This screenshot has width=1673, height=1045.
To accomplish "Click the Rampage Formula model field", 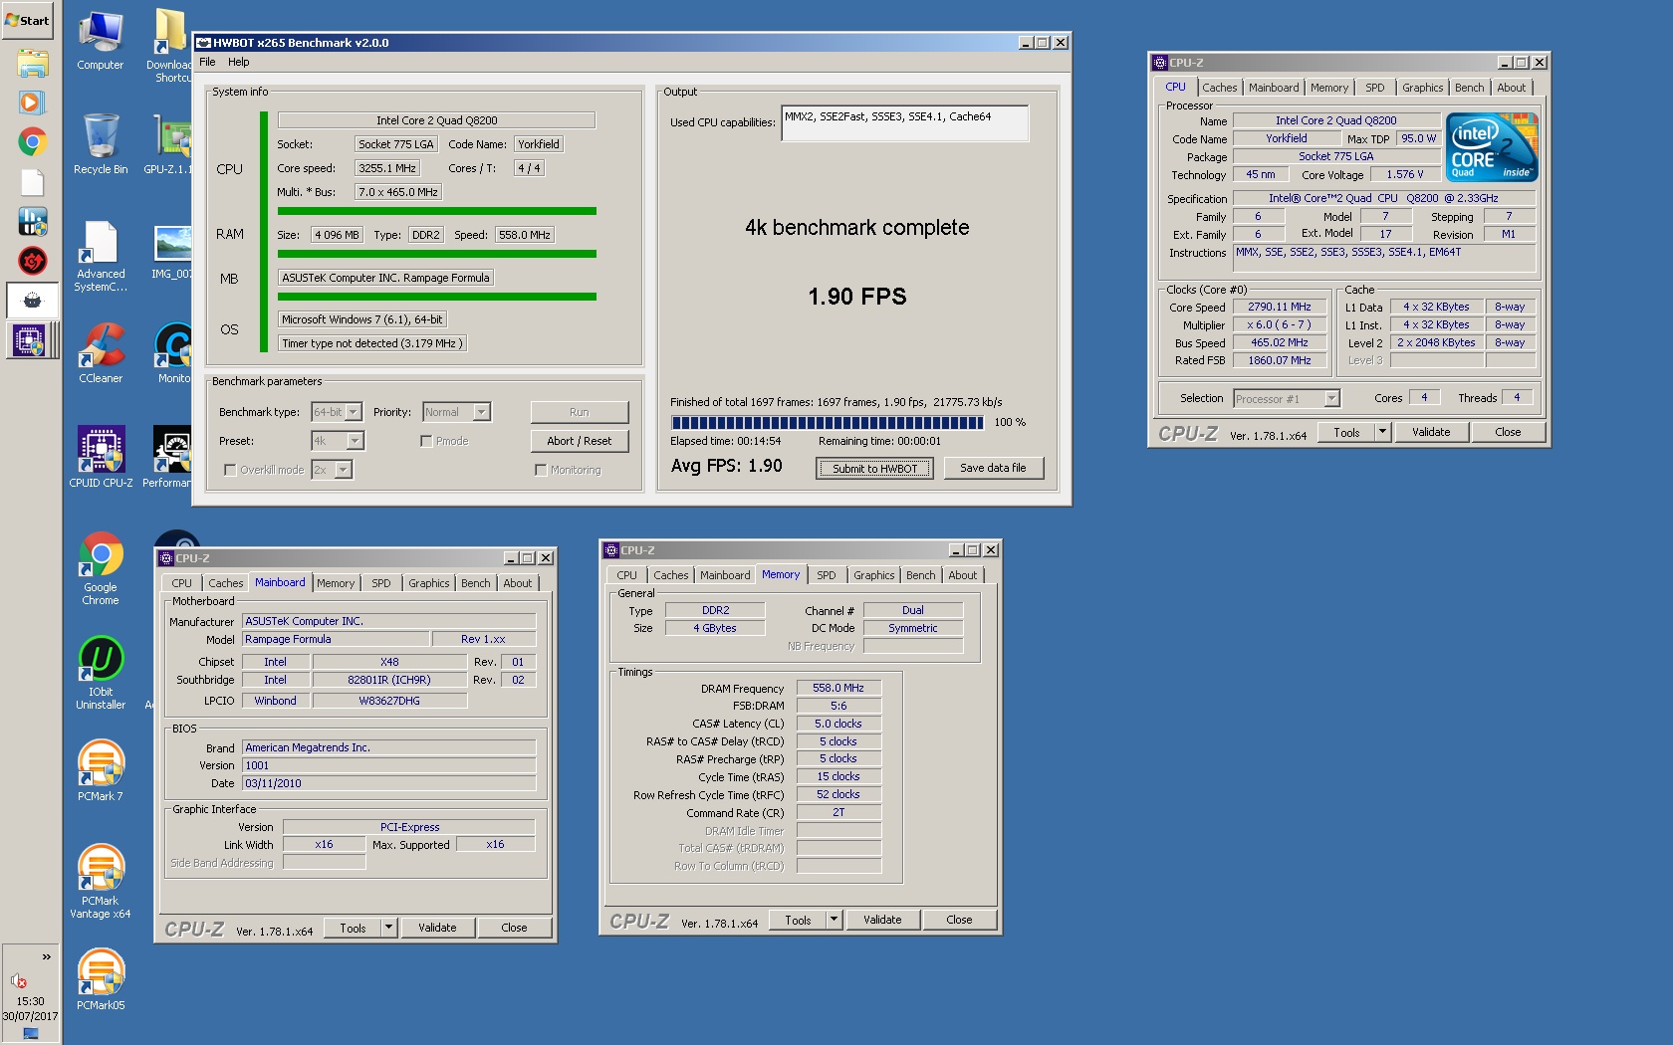I will pos(336,639).
